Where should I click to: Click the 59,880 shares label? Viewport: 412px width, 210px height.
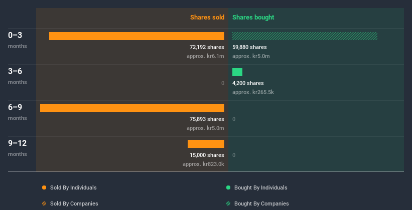coord(249,47)
